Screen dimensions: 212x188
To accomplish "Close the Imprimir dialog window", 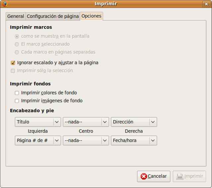I will coord(205,4).
